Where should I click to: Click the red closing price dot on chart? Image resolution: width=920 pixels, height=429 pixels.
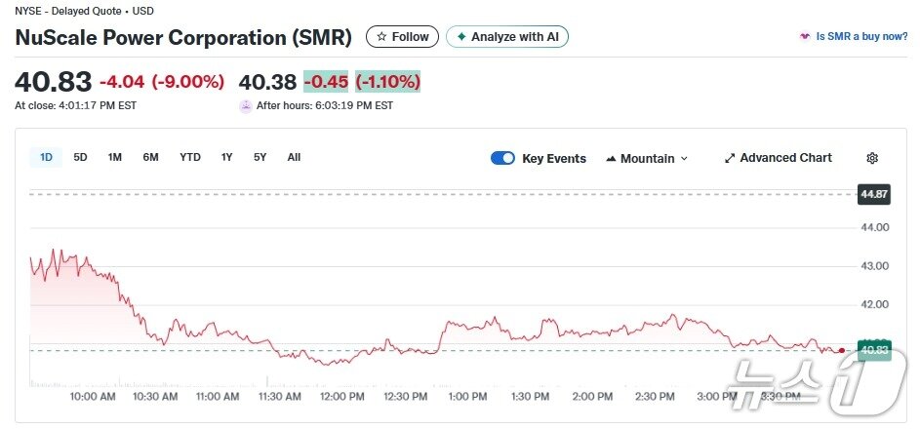tap(842, 350)
